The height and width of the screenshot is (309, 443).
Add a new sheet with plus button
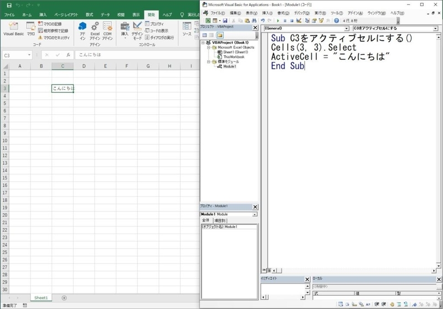pyautogui.click(x=64, y=298)
